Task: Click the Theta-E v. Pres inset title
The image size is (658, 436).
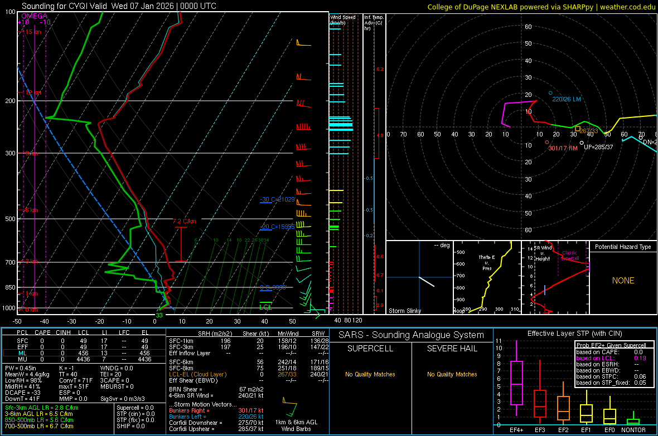Action: point(486,262)
